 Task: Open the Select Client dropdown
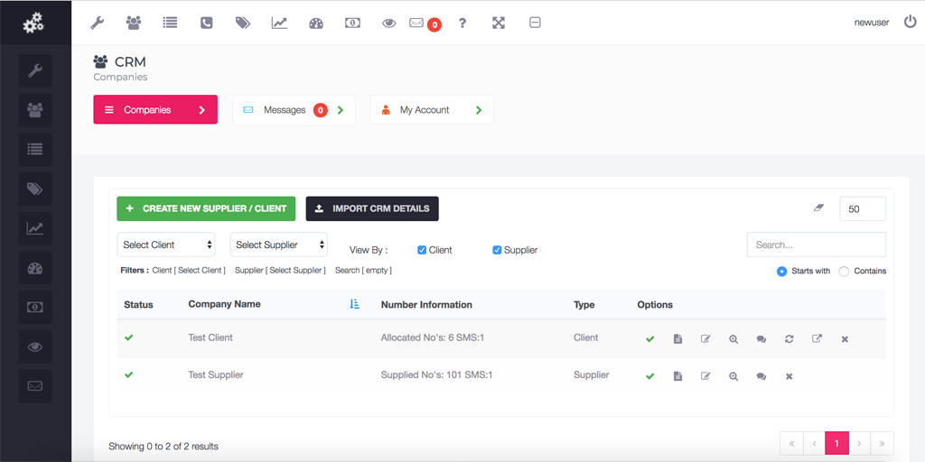[x=168, y=245]
